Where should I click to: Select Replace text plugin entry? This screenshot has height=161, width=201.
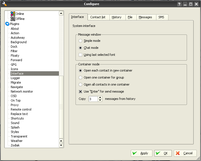(x=19, y=114)
